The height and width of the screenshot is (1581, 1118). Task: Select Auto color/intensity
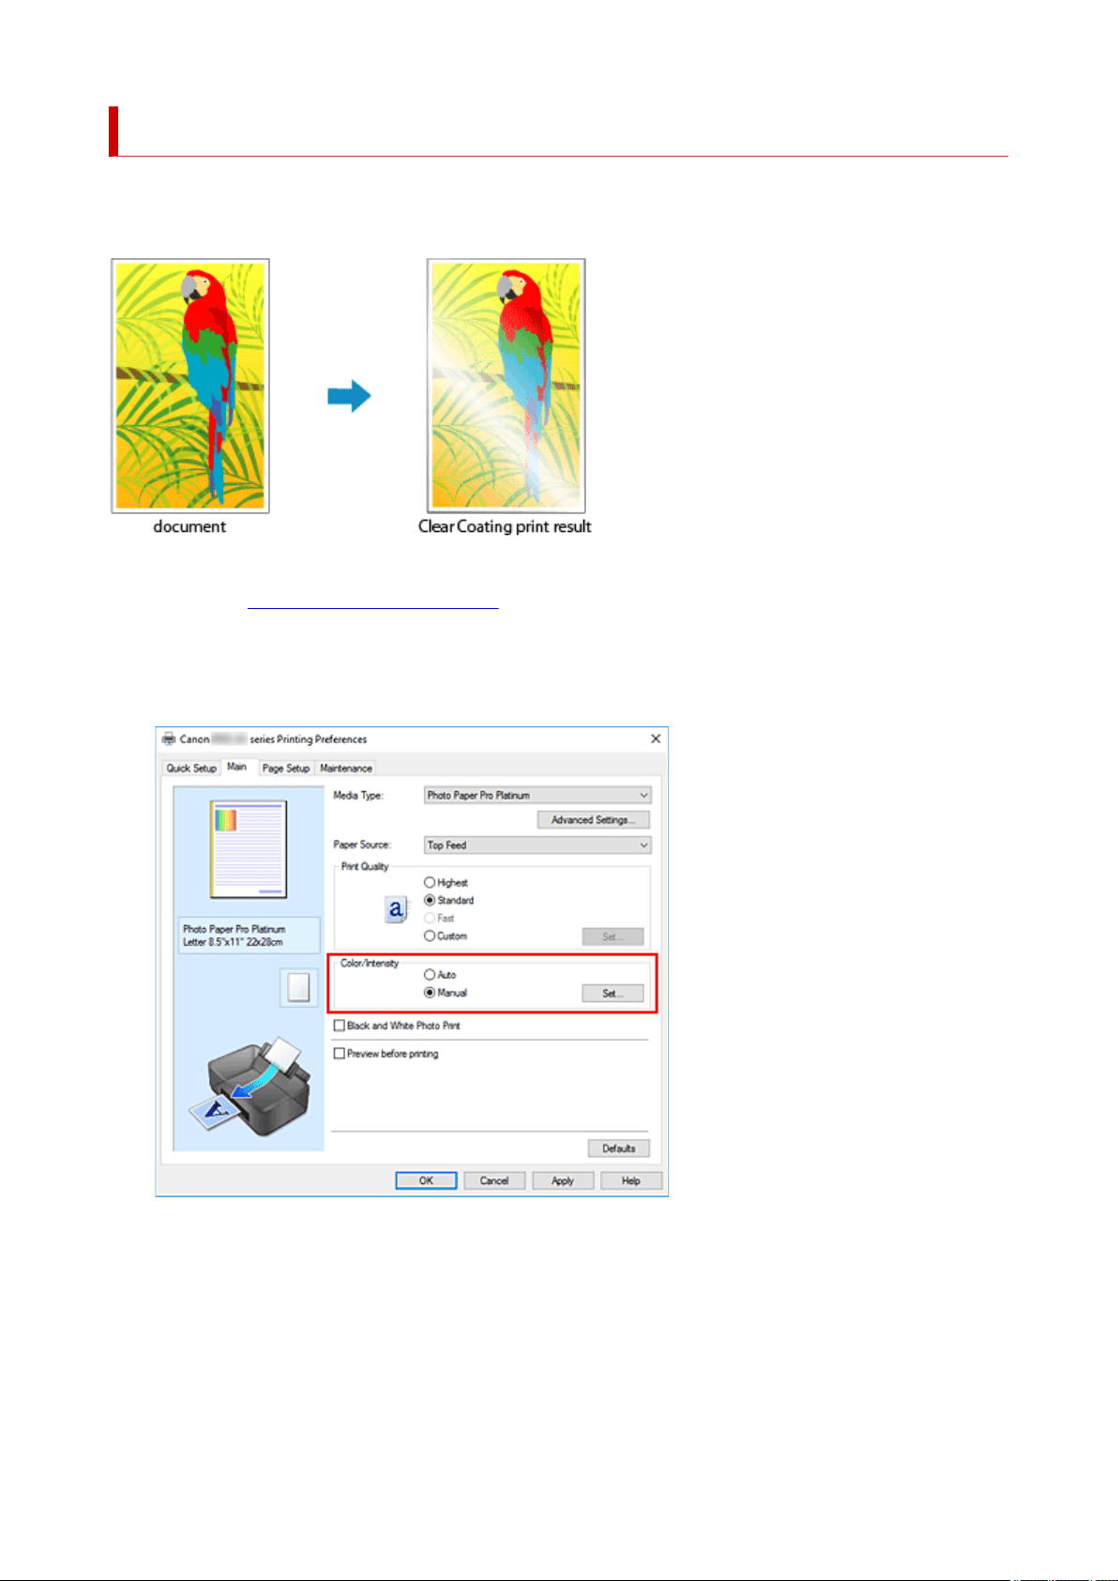(440, 975)
